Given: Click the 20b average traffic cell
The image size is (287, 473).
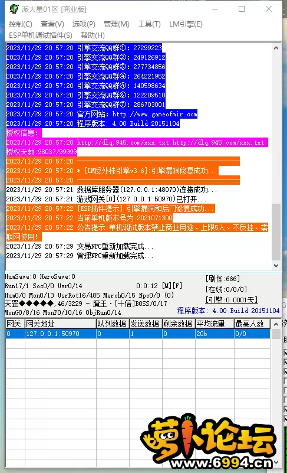Looking at the screenshot, I should (215, 334).
